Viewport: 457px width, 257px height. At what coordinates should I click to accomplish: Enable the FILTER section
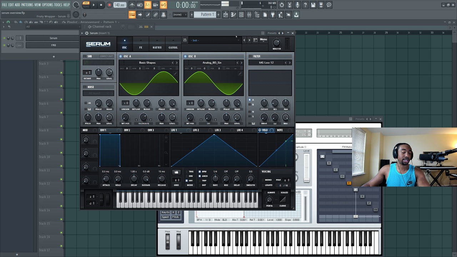point(250,56)
